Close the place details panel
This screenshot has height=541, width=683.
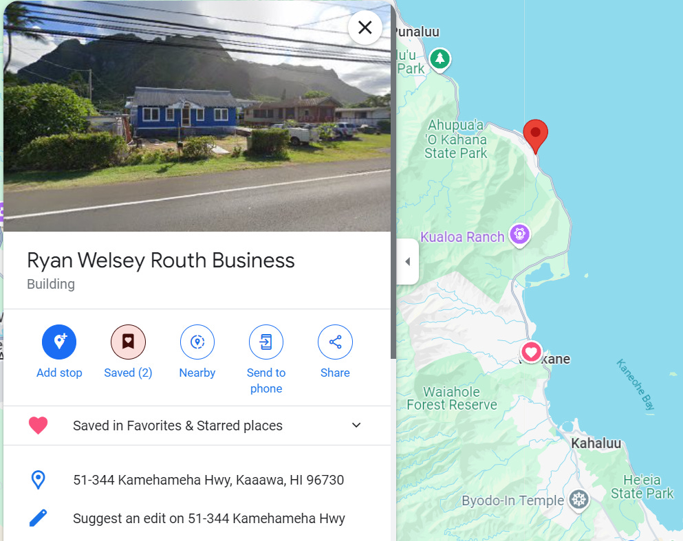[x=365, y=27]
